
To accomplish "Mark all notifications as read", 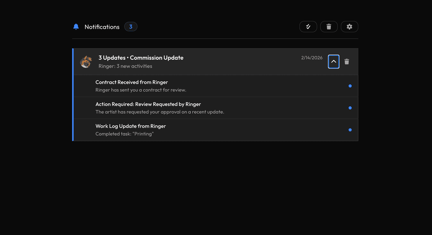I will 308,27.
